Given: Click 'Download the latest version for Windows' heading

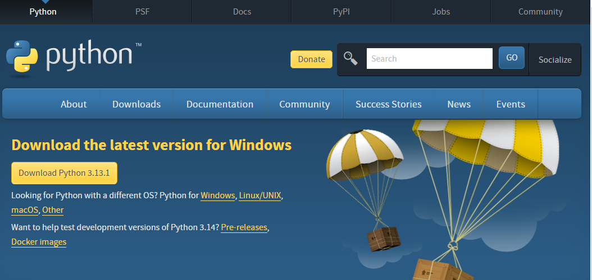Looking at the screenshot, I should 152,145.
